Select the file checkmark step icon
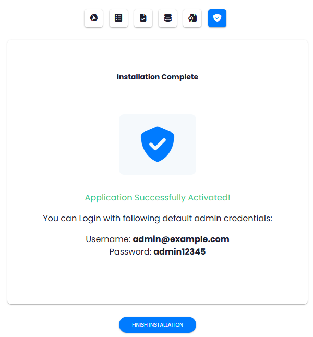 (x=143, y=18)
